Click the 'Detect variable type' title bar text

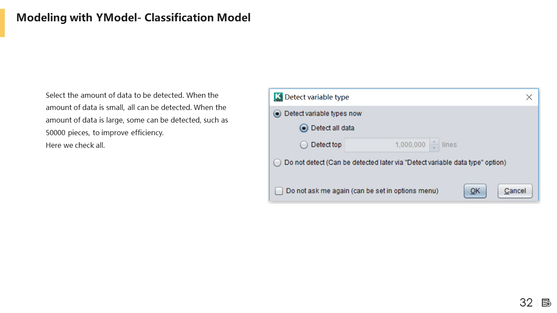317,97
